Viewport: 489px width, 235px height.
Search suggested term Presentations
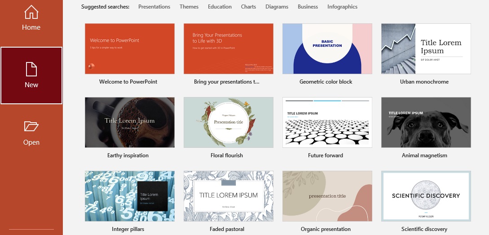click(x=154, y=7)
